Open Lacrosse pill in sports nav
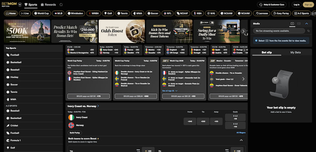The image size is (316, 152). [261, 14]
